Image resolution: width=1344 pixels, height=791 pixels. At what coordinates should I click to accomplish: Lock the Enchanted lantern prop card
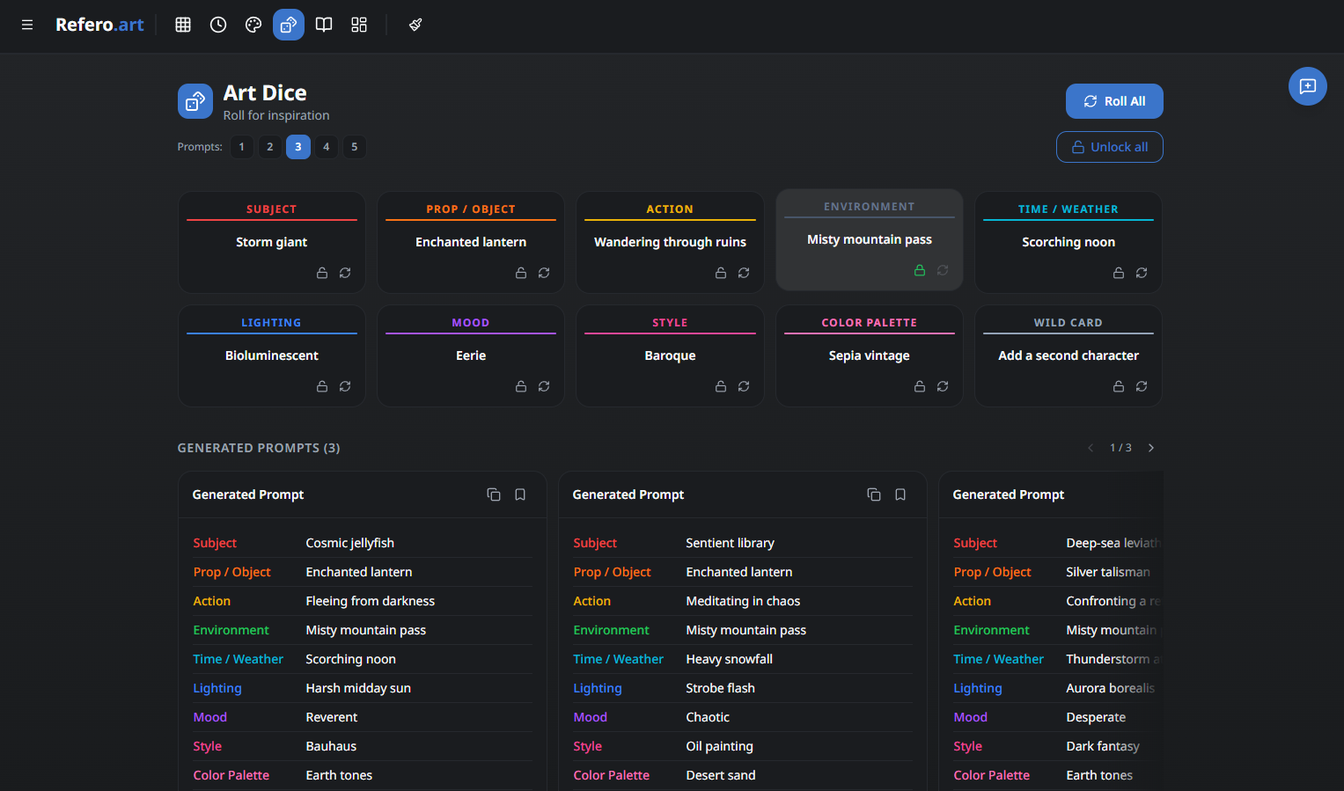pyautogui.click(x=521, y=273)
